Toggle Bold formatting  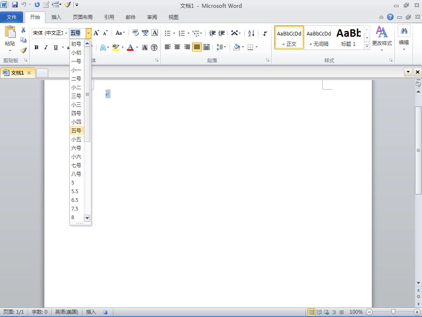36,47
